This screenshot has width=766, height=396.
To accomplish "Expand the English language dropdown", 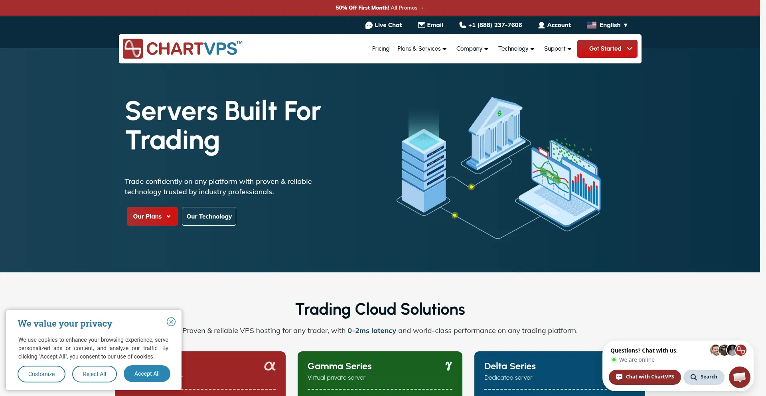I will (x=613, y=25).
